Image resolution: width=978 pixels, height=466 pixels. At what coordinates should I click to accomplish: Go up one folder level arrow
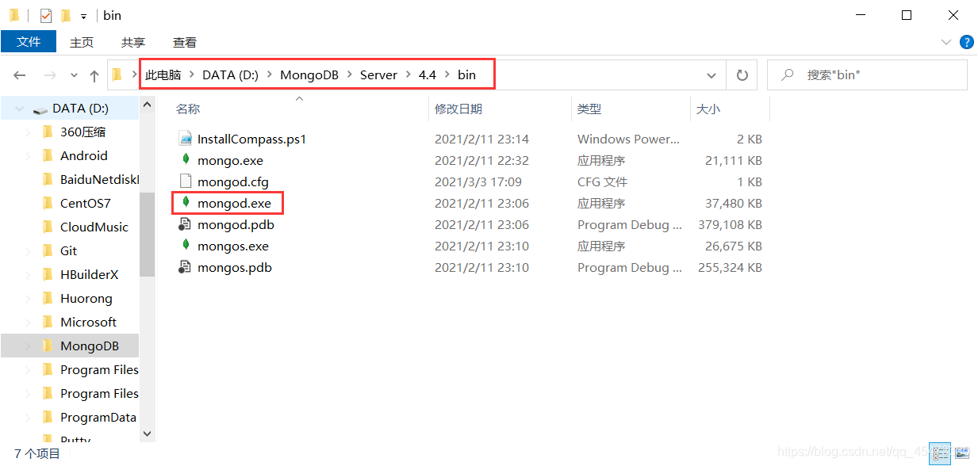click(94, 75)
